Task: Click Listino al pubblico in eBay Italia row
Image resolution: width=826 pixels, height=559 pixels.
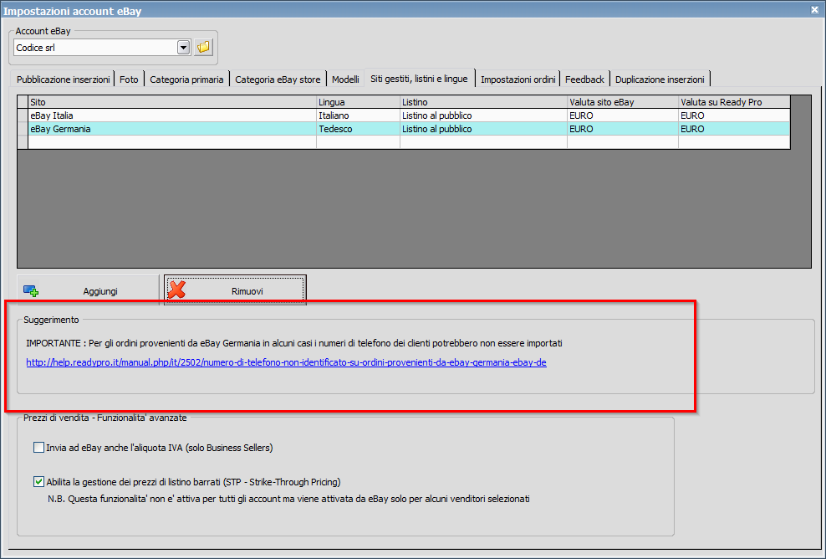Action: click(483, 115)
